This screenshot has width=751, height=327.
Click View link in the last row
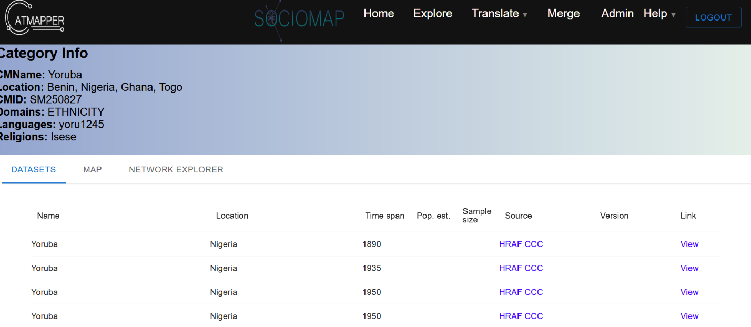tap(689, 316)
